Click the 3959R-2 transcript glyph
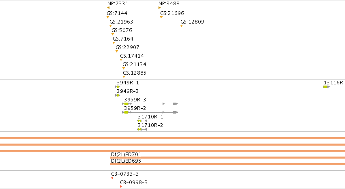Image resolution: width=345 pixels, height=189 pixels. click(x=150, y=112)
